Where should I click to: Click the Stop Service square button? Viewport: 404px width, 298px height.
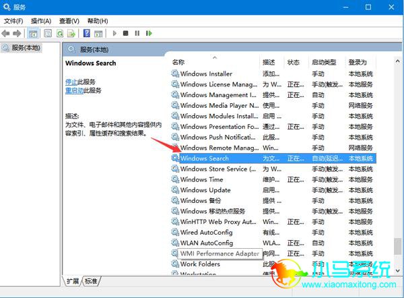[126, 33]
